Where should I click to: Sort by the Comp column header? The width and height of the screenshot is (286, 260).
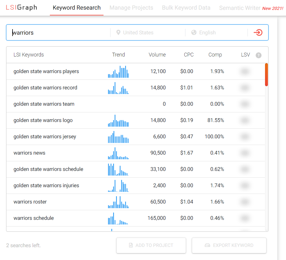(215, 55)
